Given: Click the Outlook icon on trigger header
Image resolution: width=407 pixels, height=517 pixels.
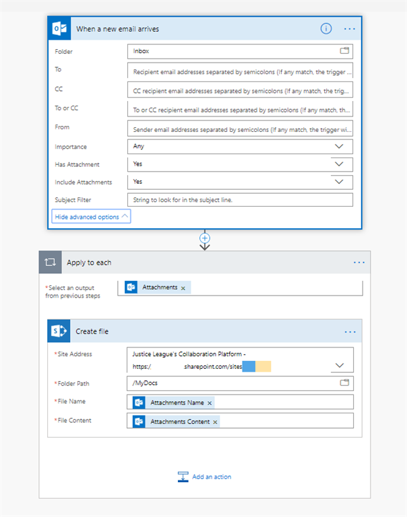Looking at the screenshot, I should (x=59, y=29).
